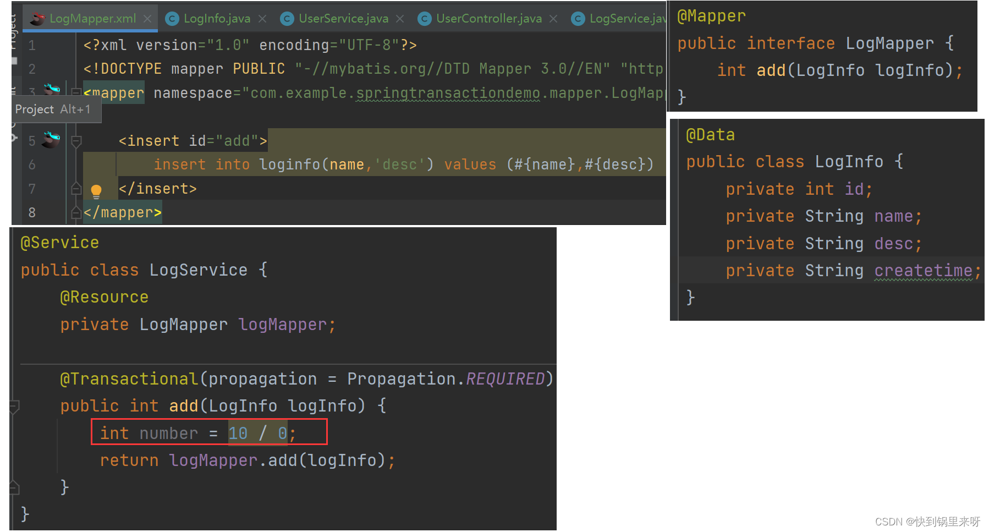Click the closing </mapper> tag

[x=123, y=212]
